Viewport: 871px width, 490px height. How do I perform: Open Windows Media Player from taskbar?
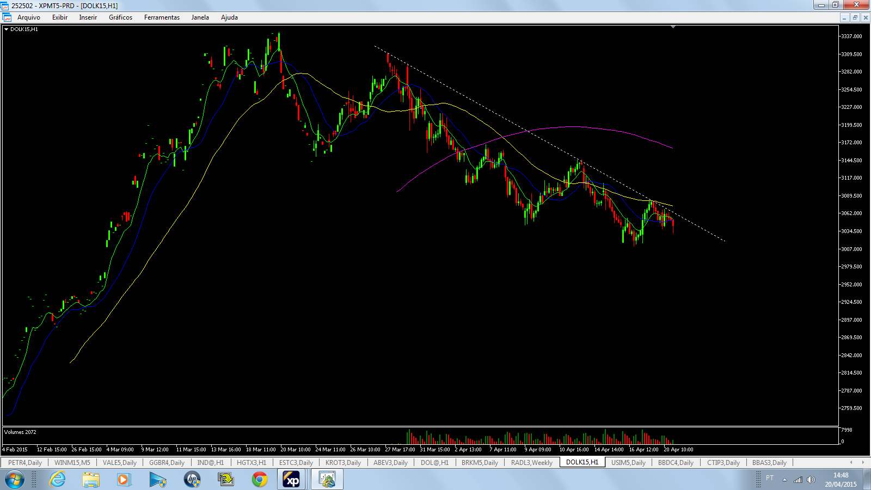(124, 480)
